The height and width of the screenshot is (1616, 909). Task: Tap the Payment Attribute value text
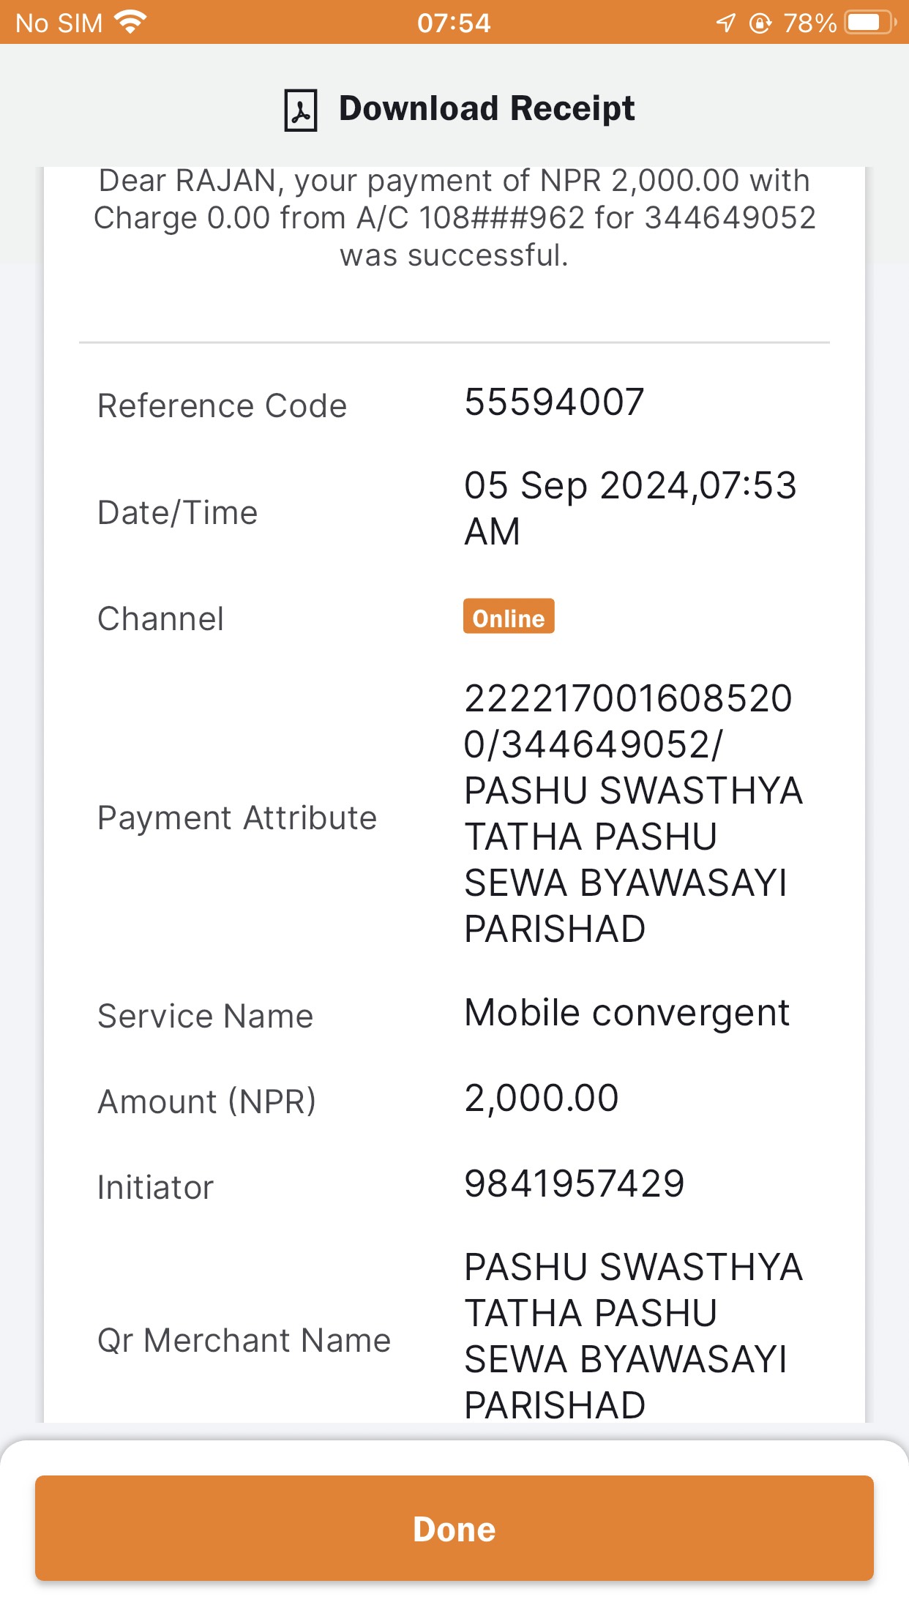point(634,813)
